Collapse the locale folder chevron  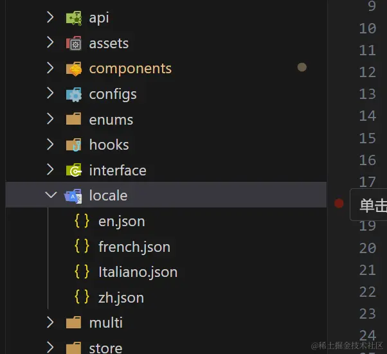coord(51,196)
